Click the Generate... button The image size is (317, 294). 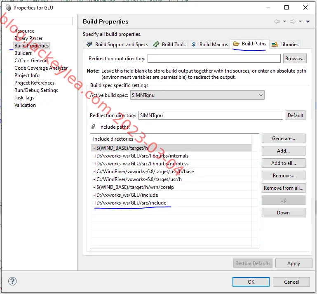tap(284, 139)
